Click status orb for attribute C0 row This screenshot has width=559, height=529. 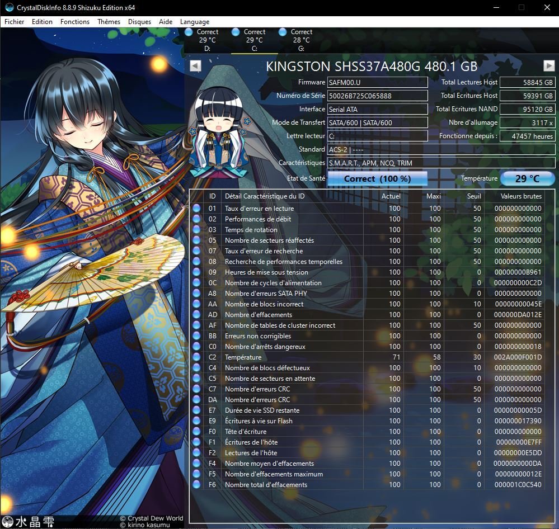tap(196, 347)
